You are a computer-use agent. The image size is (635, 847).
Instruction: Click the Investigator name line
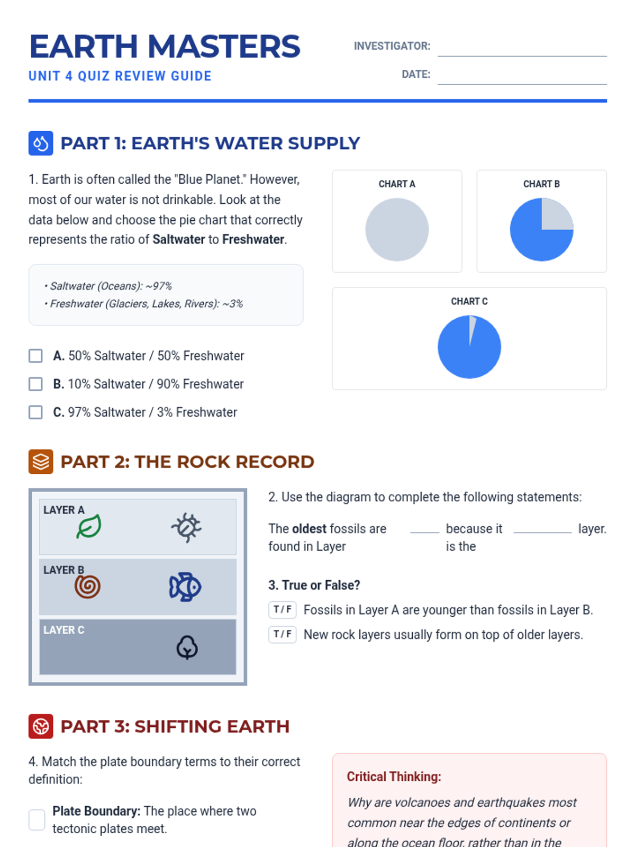522,49
